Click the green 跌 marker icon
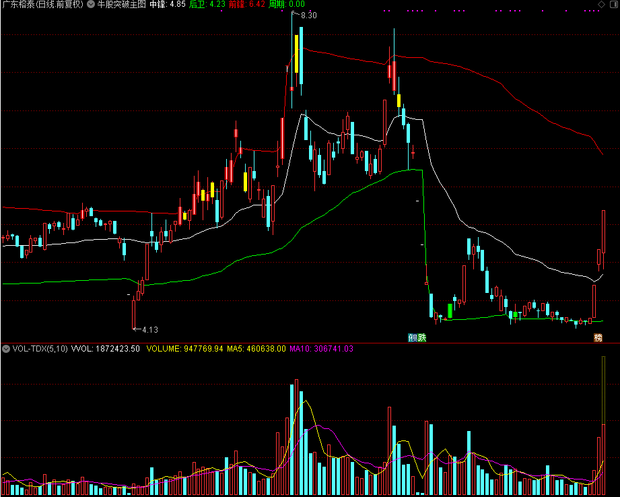 pyautogui.click(x=422, y=338)
